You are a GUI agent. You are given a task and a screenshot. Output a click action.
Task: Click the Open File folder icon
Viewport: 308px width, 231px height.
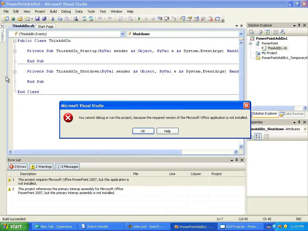pos(20,19)
